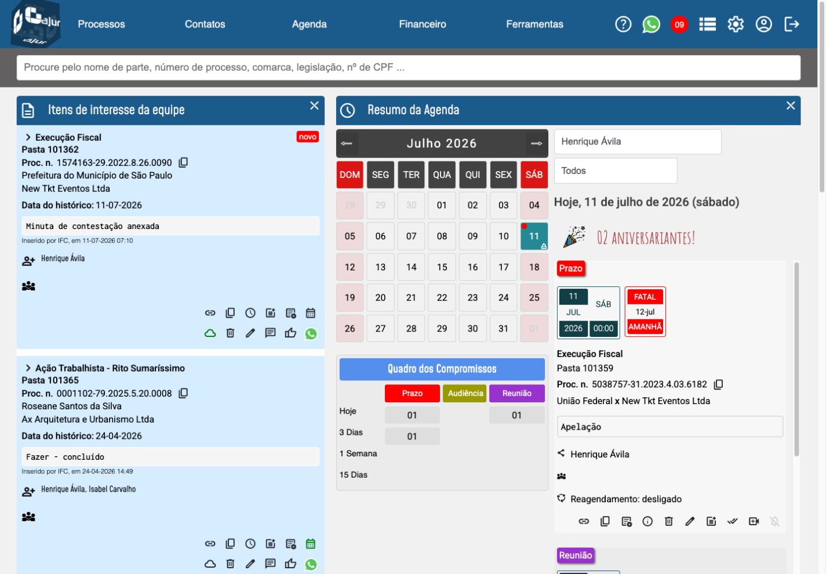
Task: Click the Hoje Prazo count 01
Action: click(412, 415)
